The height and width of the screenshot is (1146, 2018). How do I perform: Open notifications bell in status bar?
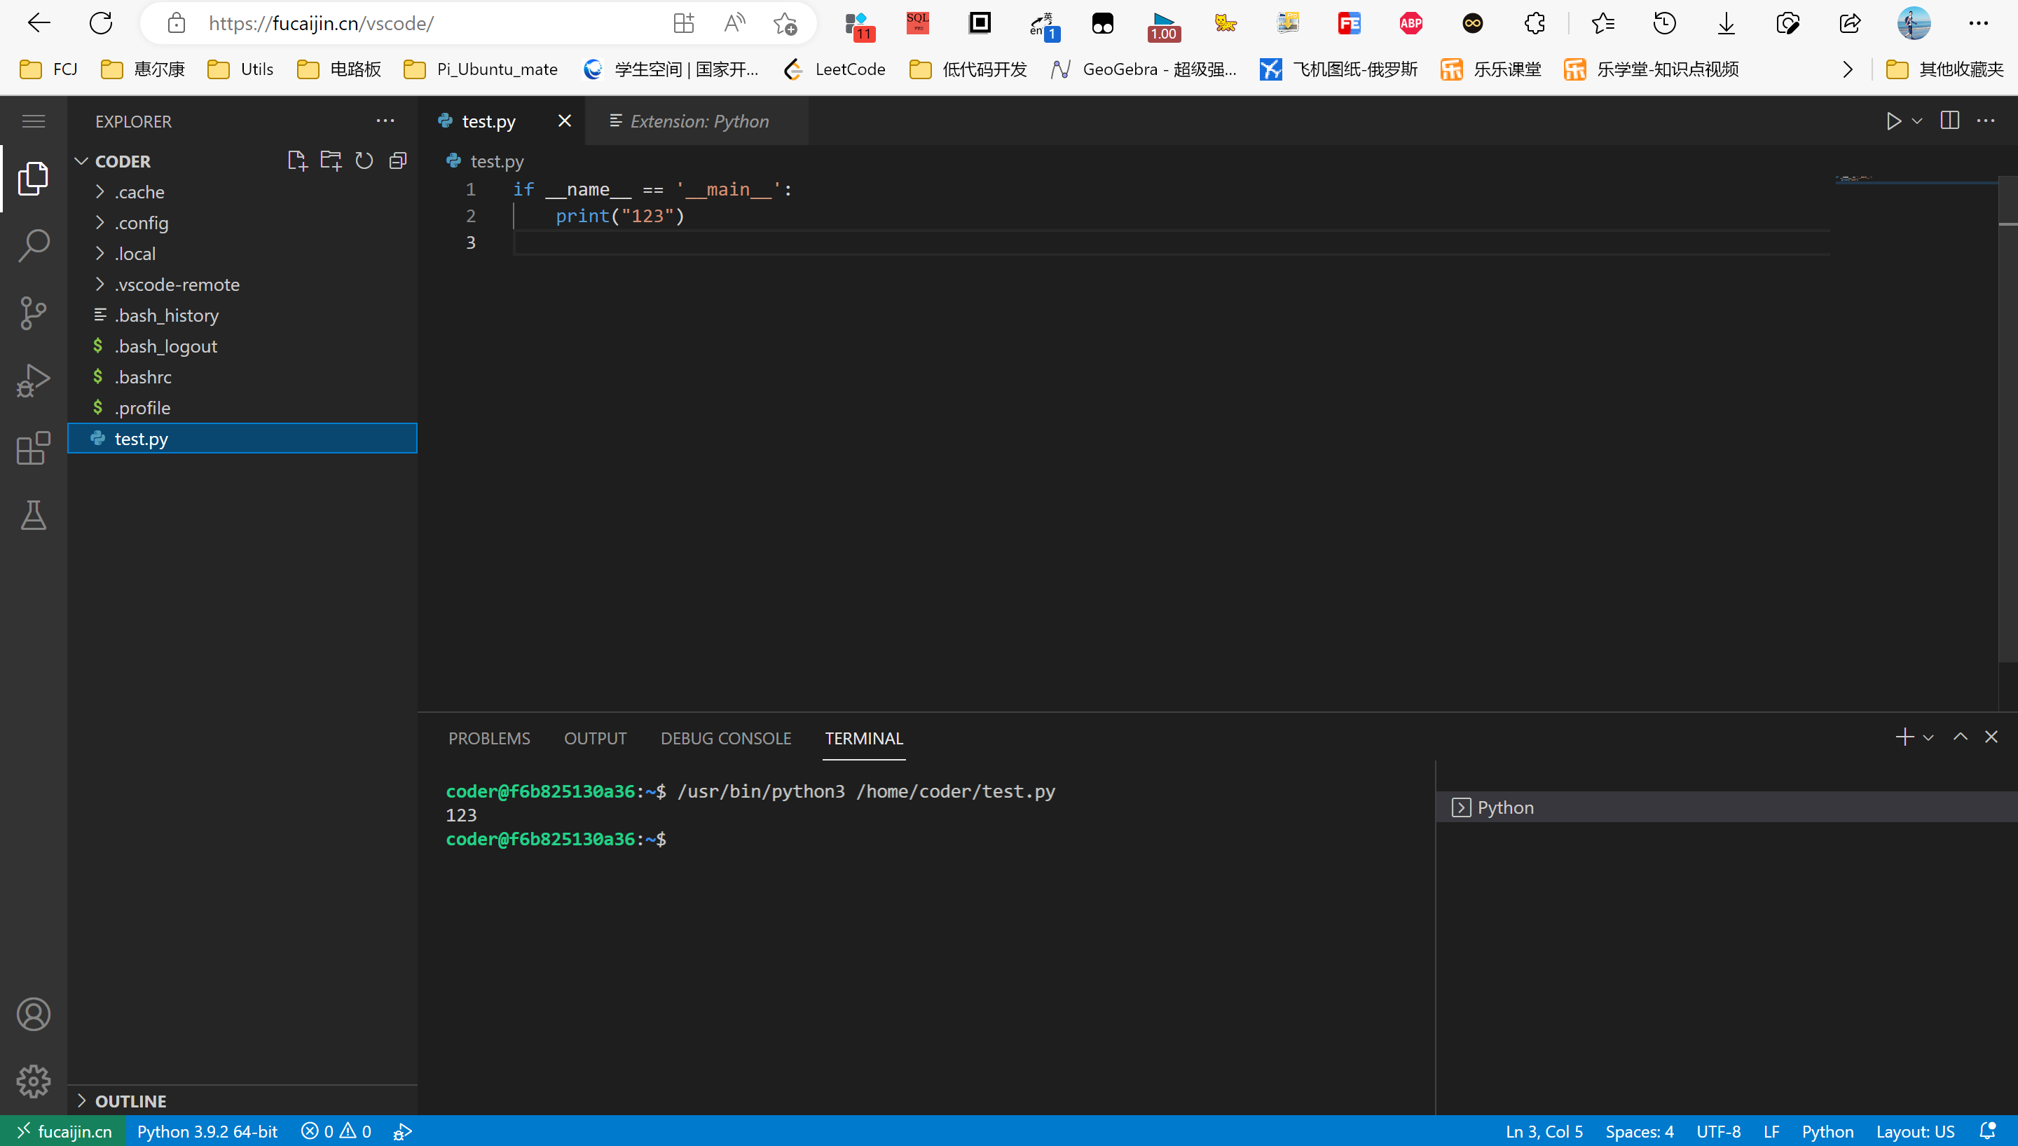point(1987,1131)
